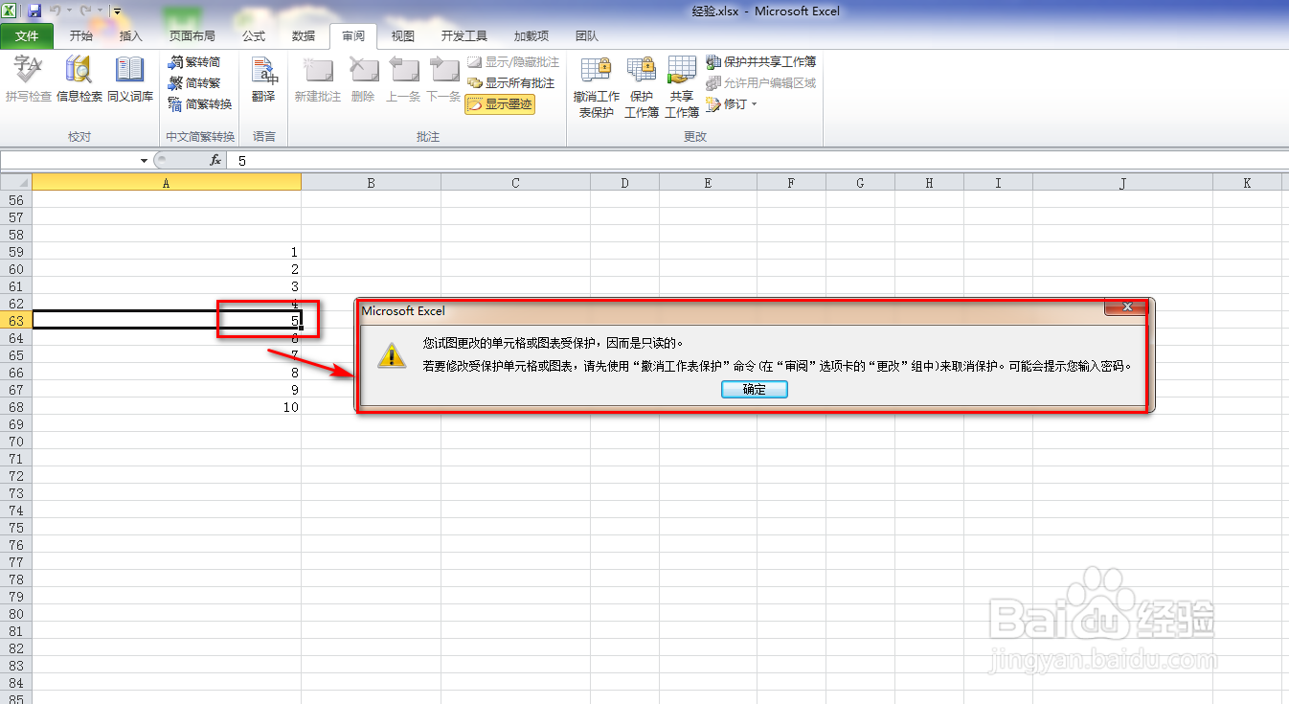The height and width of the screenshot is (704, 1289).
Task: Select the column K header
Action: click(1247, 182)
